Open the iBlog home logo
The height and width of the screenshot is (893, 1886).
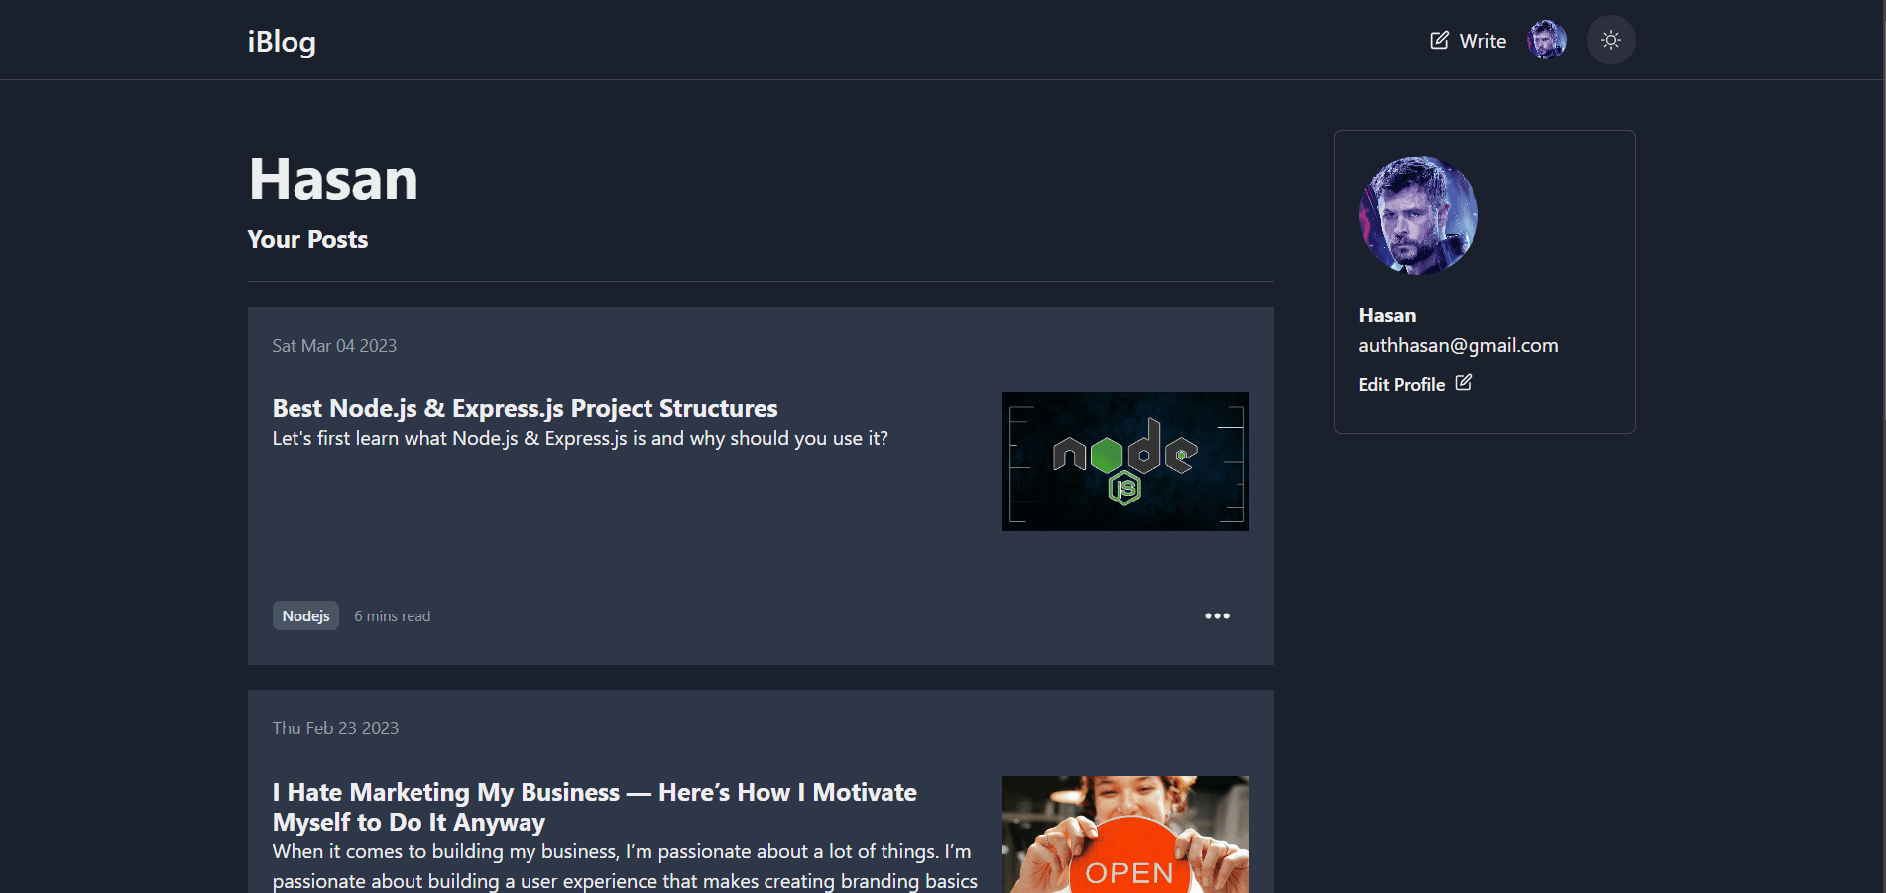click(282, 41)
